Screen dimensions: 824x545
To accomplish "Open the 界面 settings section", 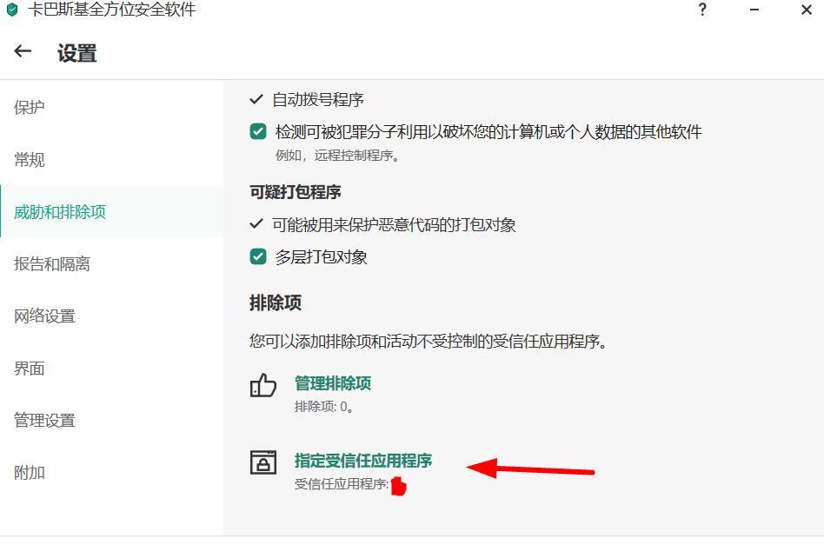I will coord(30,369).
